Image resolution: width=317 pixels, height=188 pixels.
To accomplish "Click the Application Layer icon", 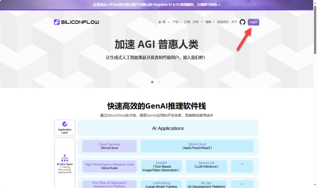I will pos(65,124).
